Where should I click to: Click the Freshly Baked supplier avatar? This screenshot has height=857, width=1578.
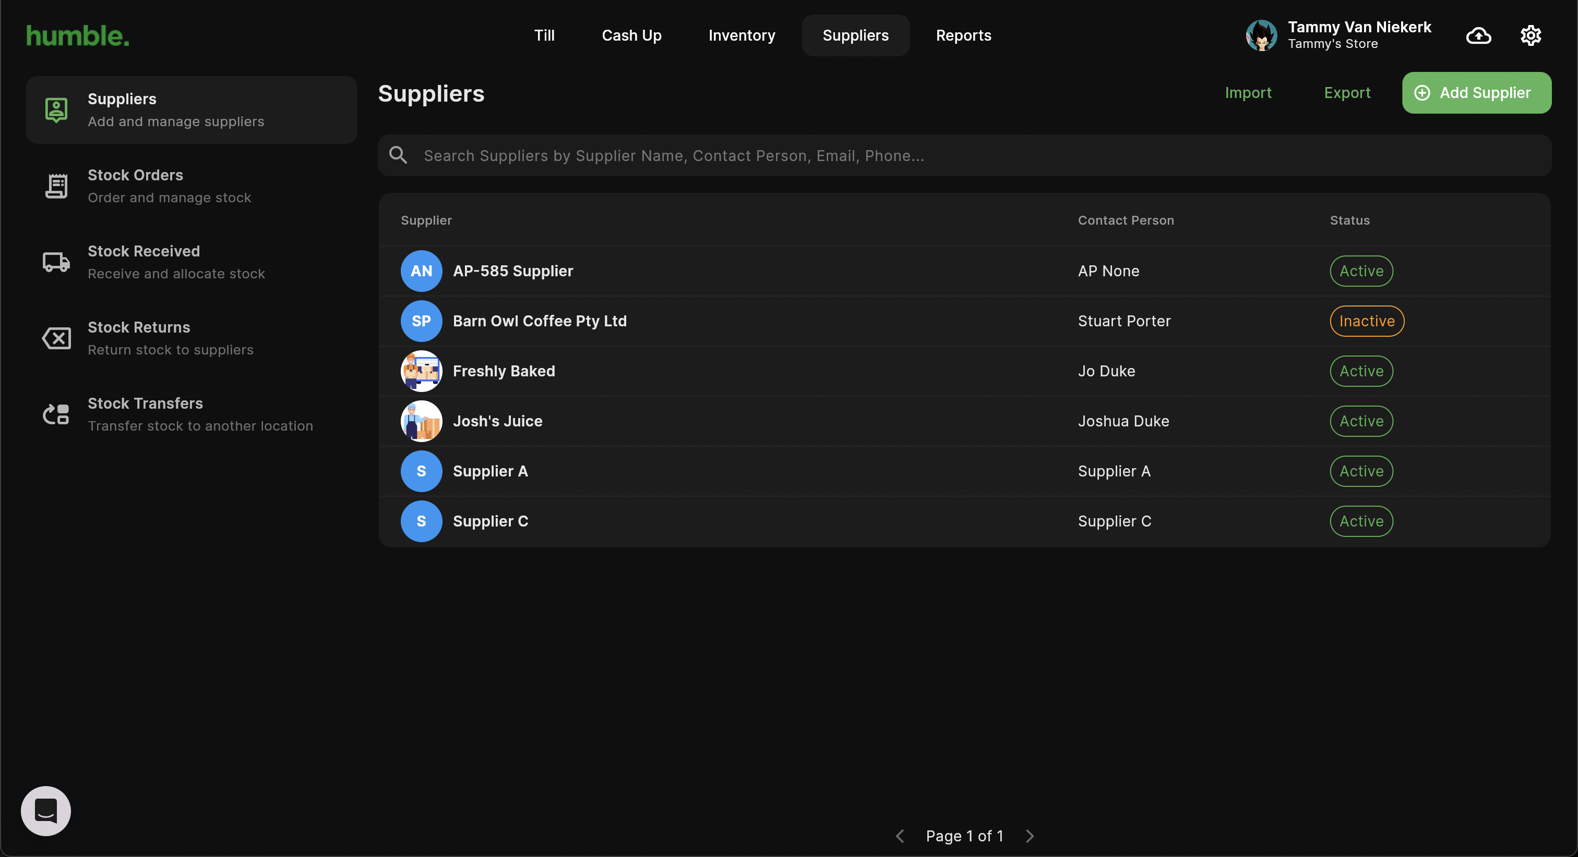coord(422,371)
